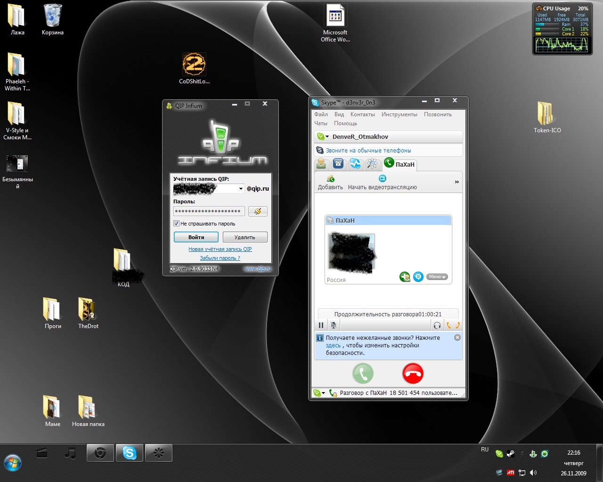The image size is (603, 482).
Task: Open Чаты menu in Skype
Action: (321, 123)
